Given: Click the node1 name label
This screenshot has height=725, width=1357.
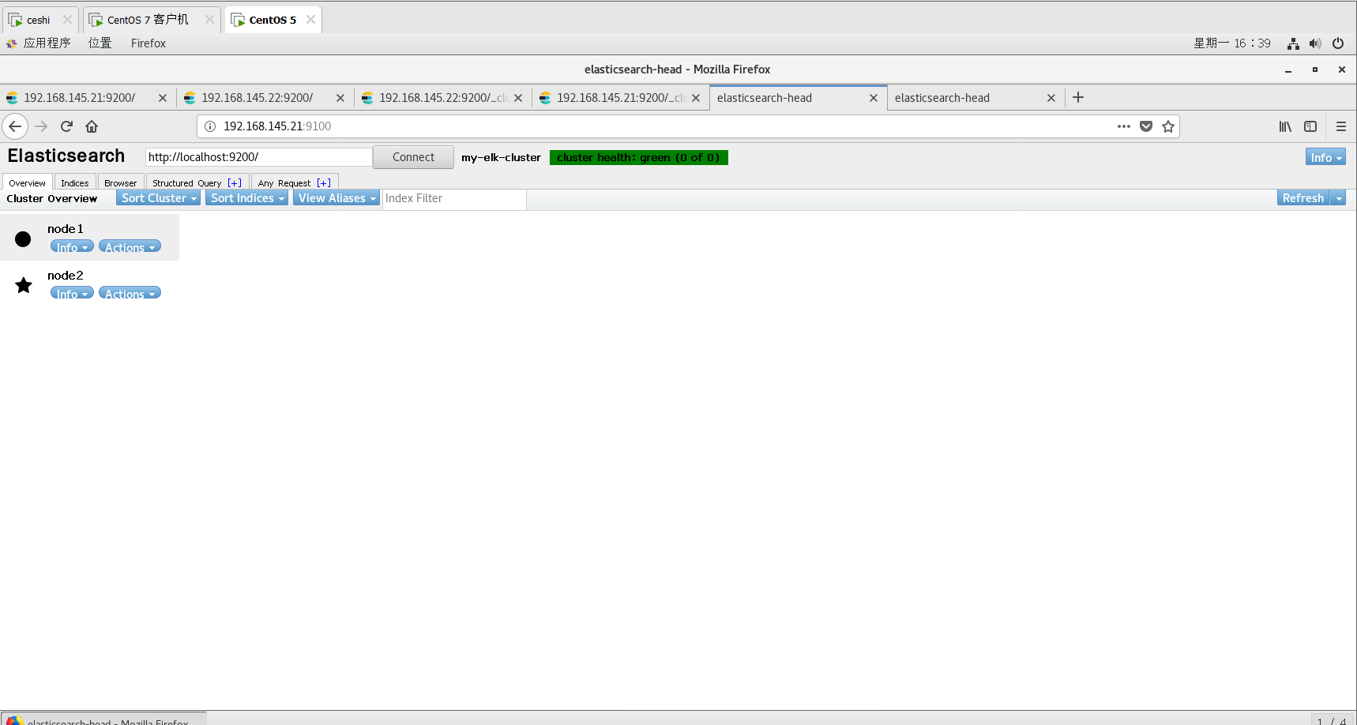Looking at the screenshot, I should 66,229.
